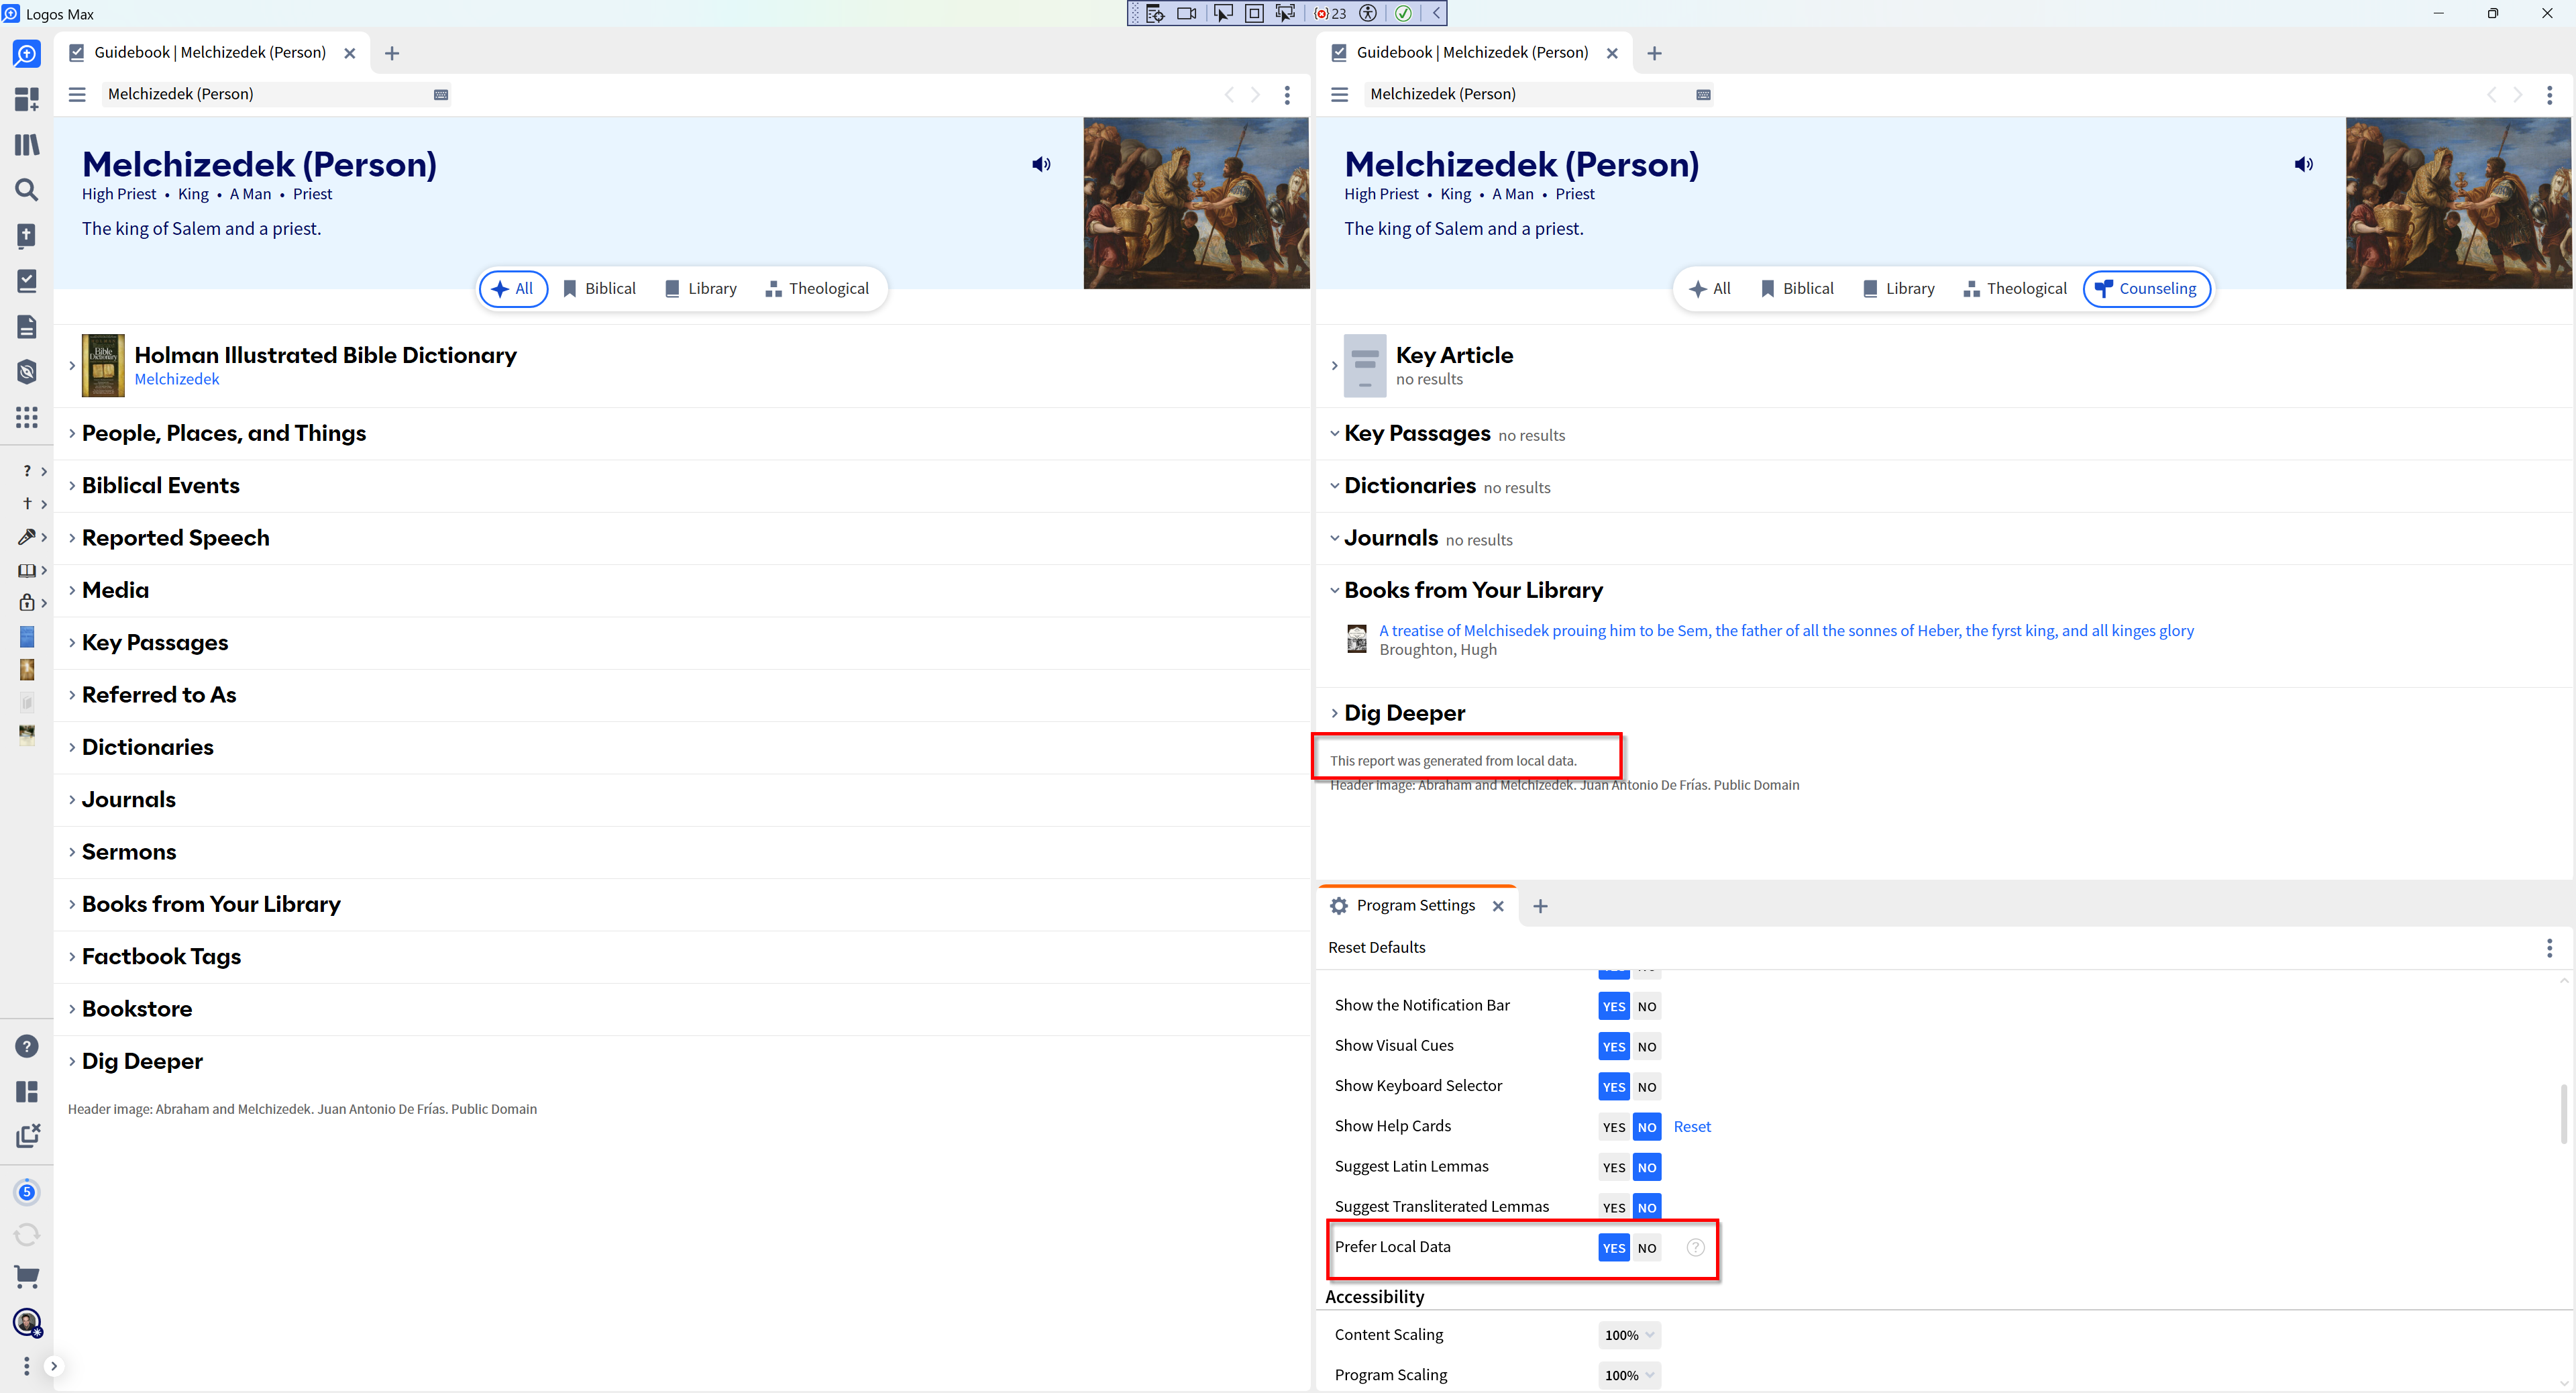This screenshot has width=2576, height=1393.
Task: Set Show the Notification Bar to NO
Action: tap(1646, 1006)
